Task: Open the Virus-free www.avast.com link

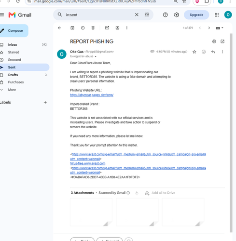Action: (88, 163)
